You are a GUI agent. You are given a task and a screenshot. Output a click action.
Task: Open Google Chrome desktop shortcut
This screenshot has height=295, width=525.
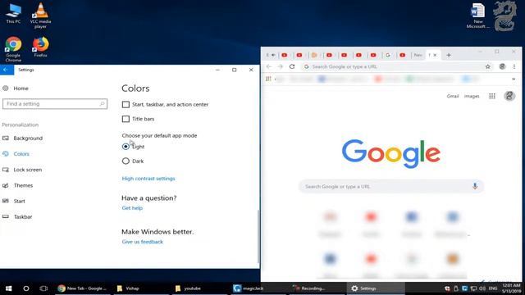[x=13, y=49]
